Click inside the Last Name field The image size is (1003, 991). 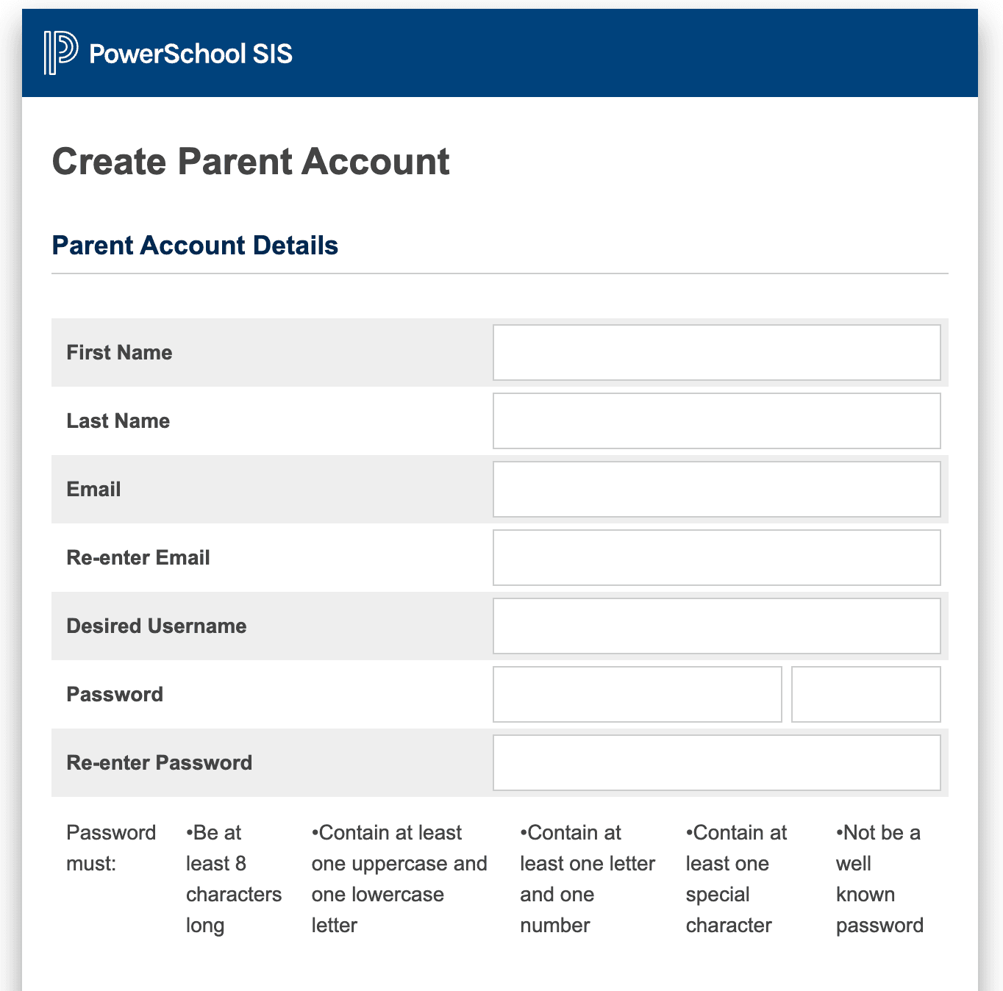pos(716,421)
